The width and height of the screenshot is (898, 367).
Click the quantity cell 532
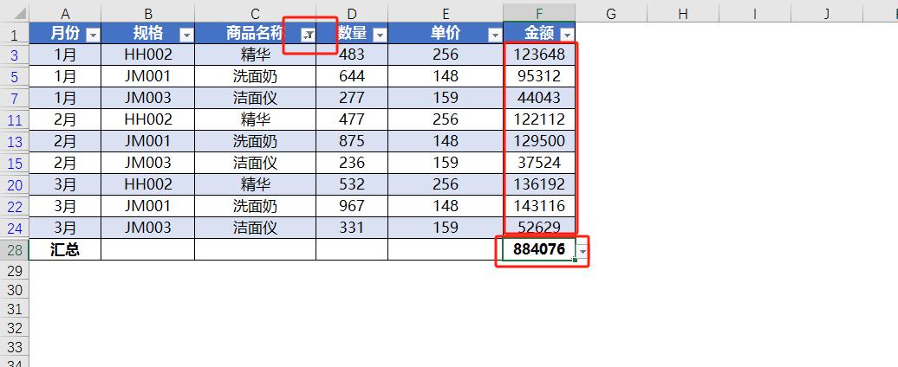tap(352, 184)
